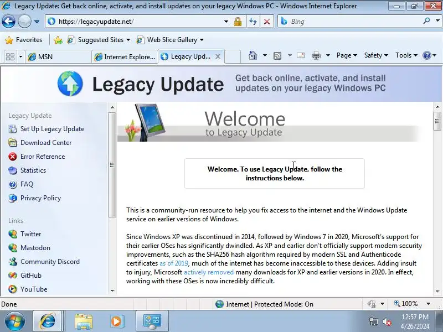This screenshot has height=332, width=443.
Task: Click the main page scrollbar thumb
Action: 437,121
